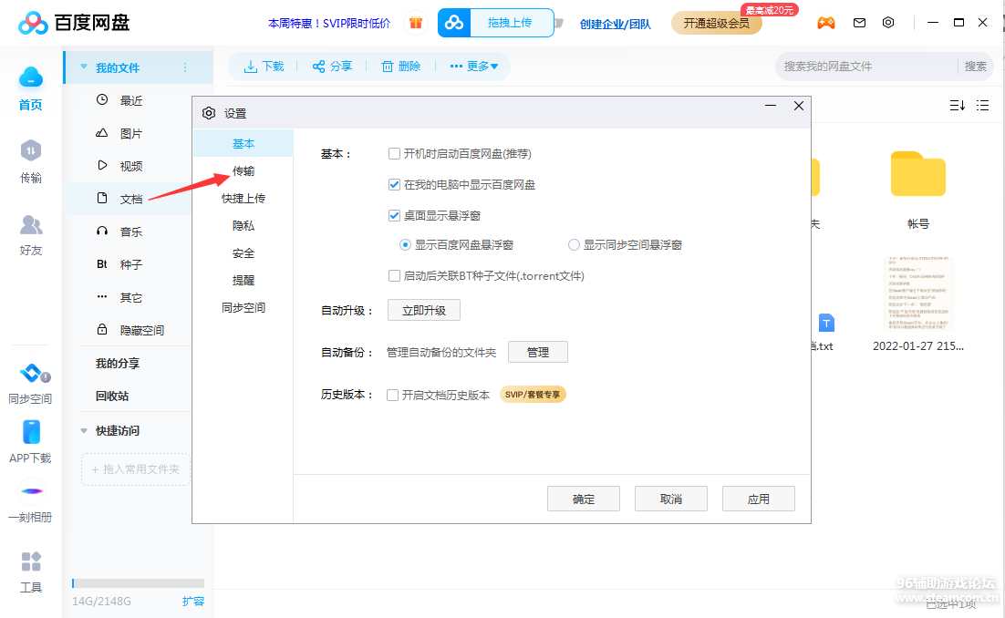Uncheck 桌面显示悬浮窗 checkbox
This screenshot has height=618, width=1005.
394,216
